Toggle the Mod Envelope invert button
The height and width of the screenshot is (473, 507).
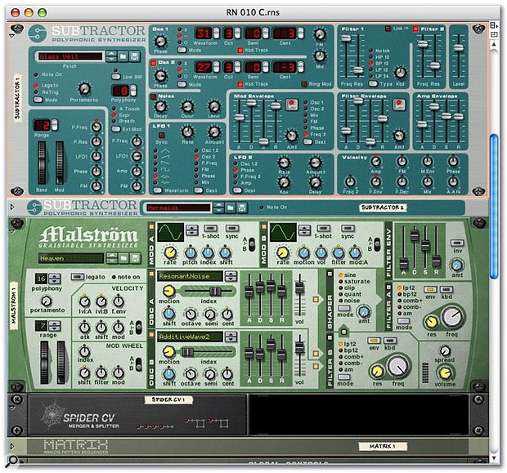pyautogui.click(x=291, y=105)
